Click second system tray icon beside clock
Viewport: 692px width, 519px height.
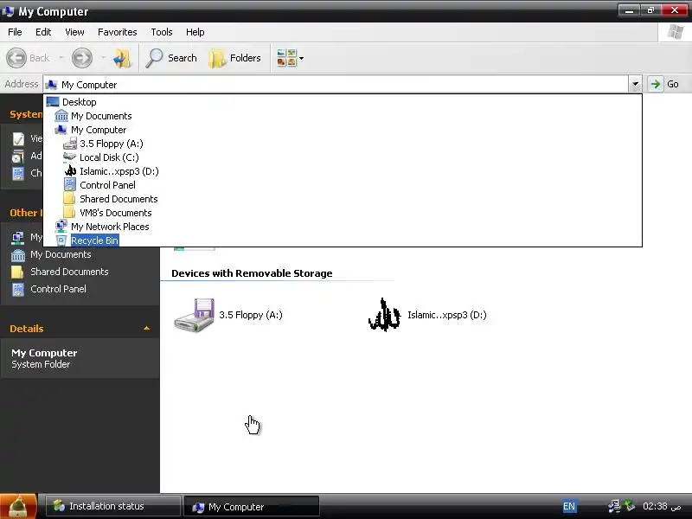point(630,506)
